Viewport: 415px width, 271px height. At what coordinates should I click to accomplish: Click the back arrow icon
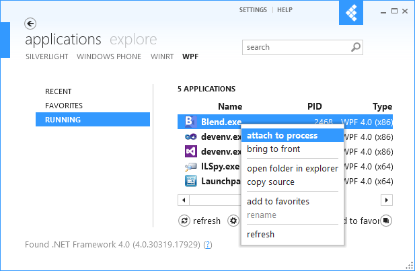coord(30,24)
